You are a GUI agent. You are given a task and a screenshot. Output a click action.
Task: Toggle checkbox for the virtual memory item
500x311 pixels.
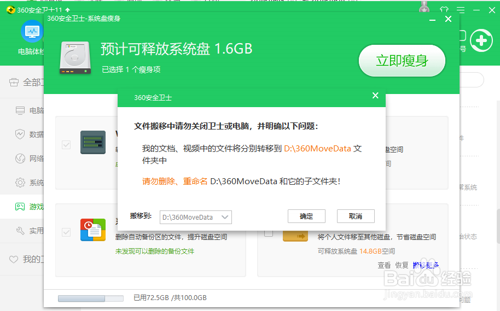tap(66, 145)
